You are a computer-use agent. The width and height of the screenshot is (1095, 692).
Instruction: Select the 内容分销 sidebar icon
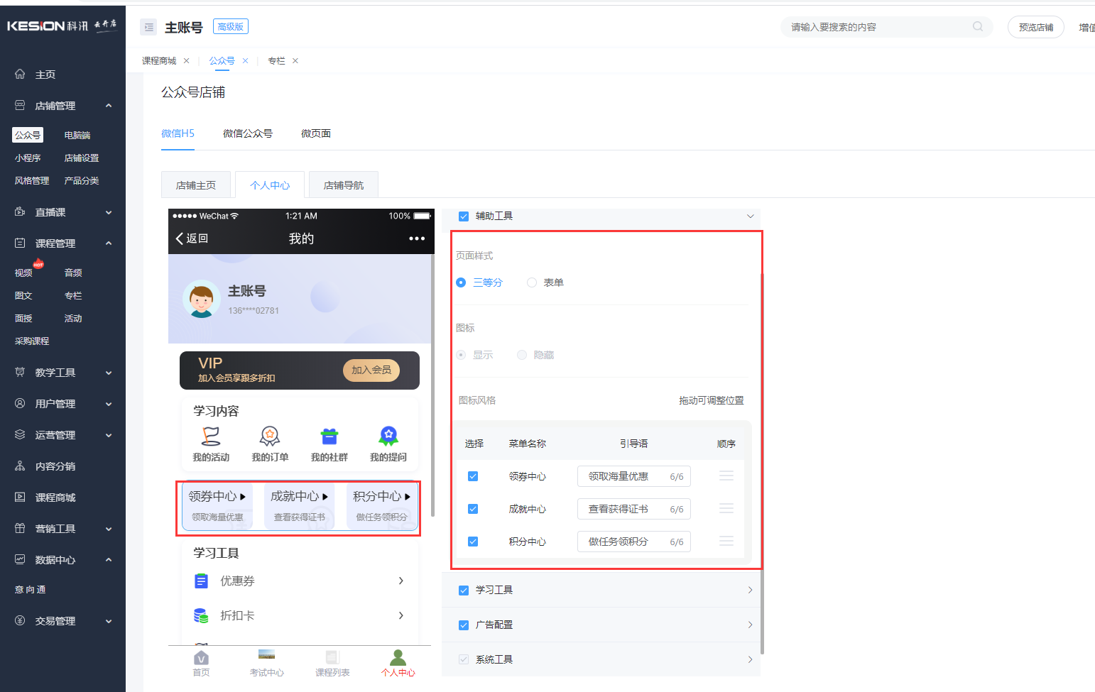(x=19, y=466)
